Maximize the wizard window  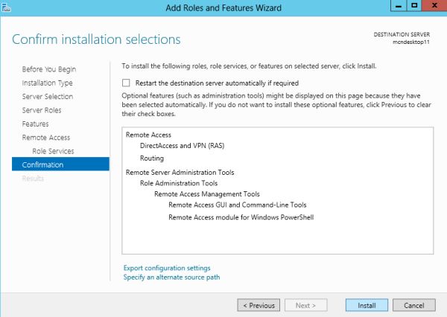(414, 6)
